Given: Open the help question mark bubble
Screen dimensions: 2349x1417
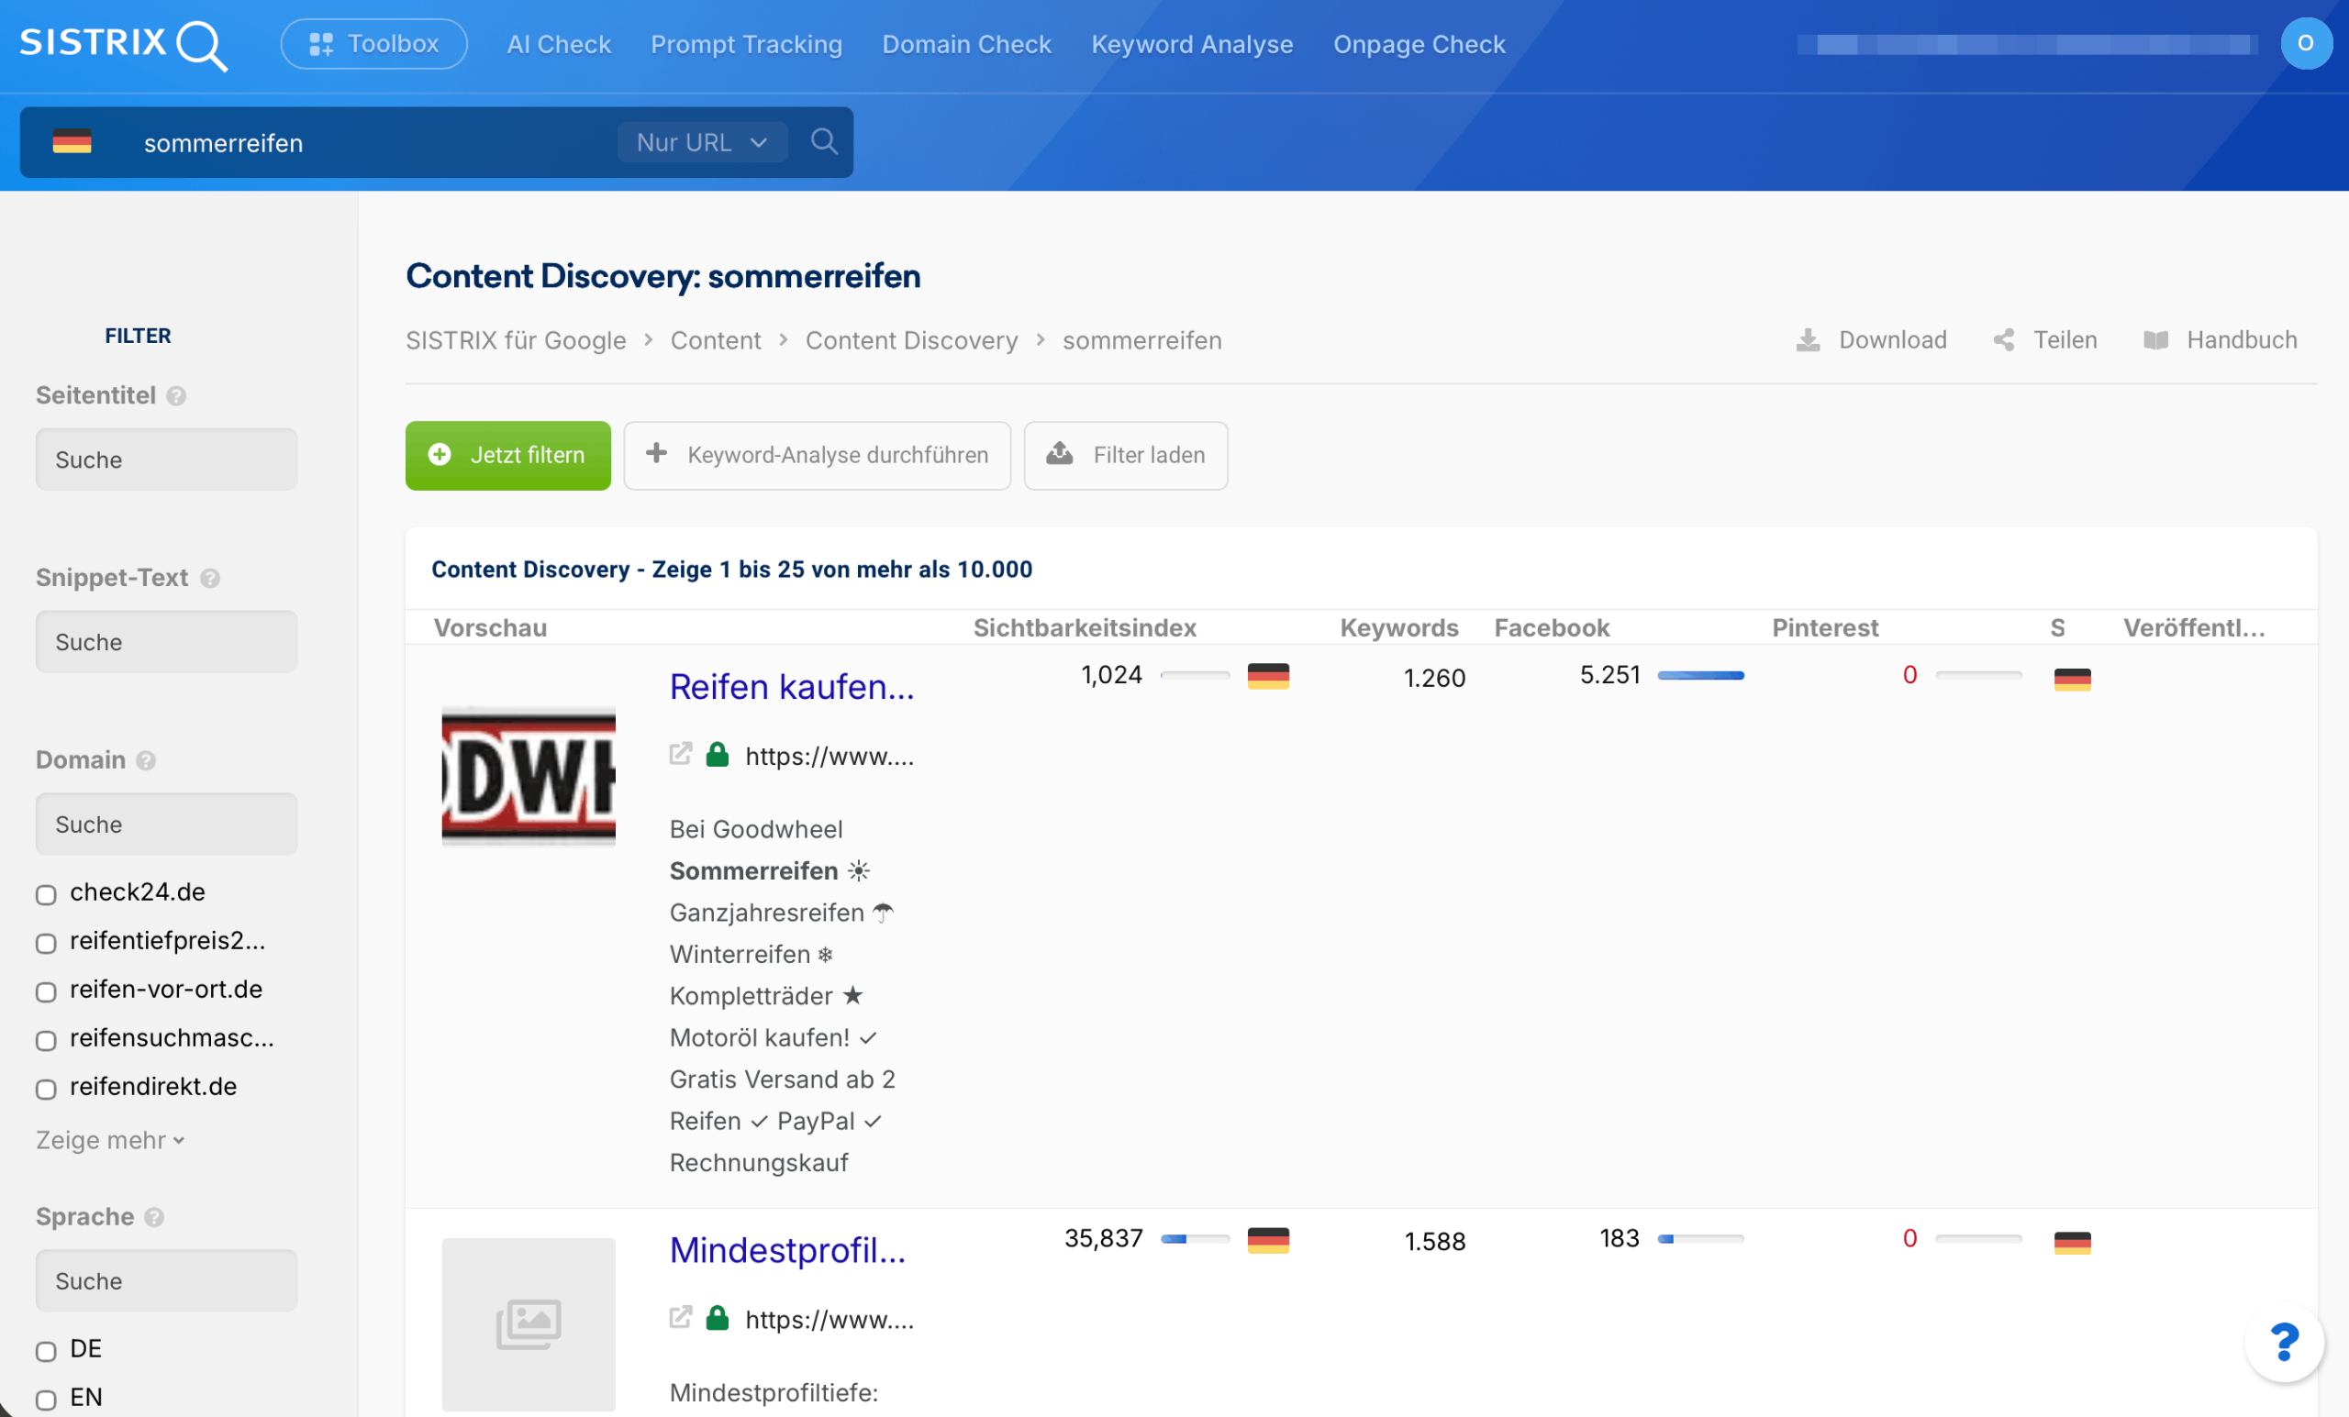Looking at the screenshot, I should point(2284,1342).
